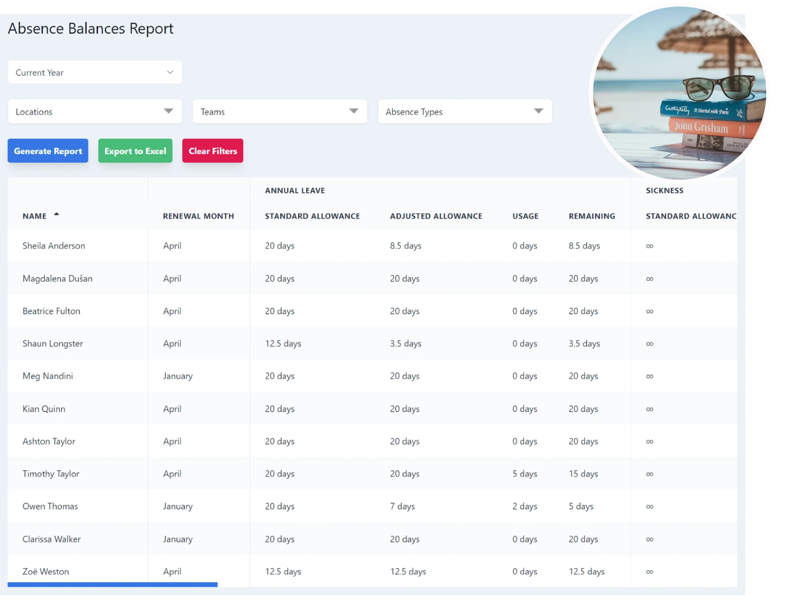Expand the Absence Types dropdown
The height and width of the screenshot is (609, 805).
[464, 111]
